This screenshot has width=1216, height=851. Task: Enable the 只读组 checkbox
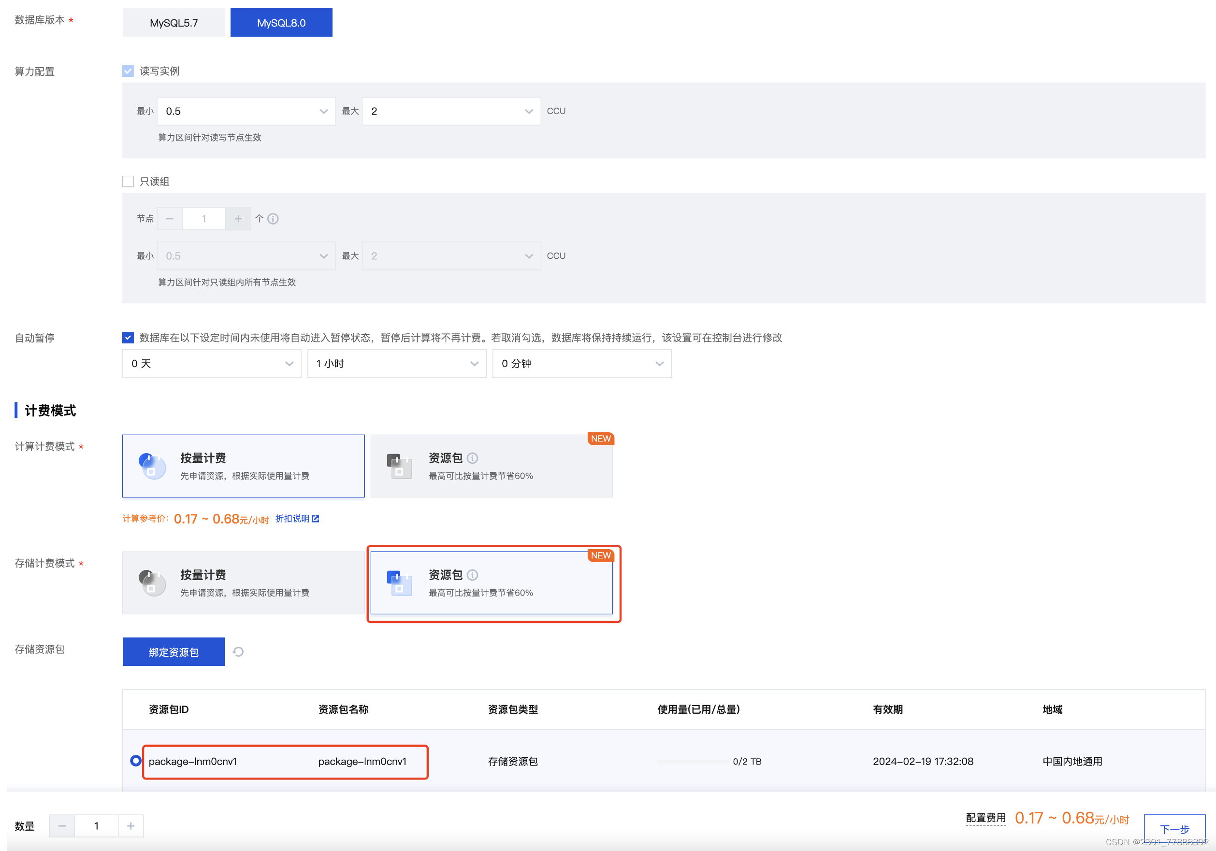click(x=128, y=182)
